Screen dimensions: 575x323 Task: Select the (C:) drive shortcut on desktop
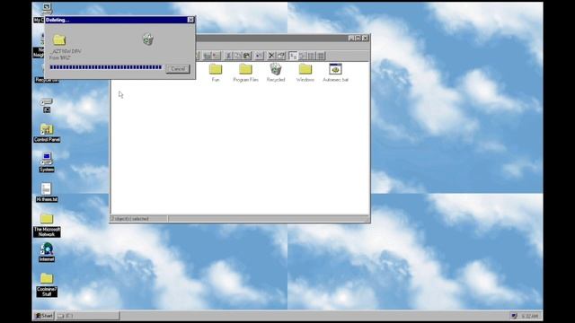(47, 105)
